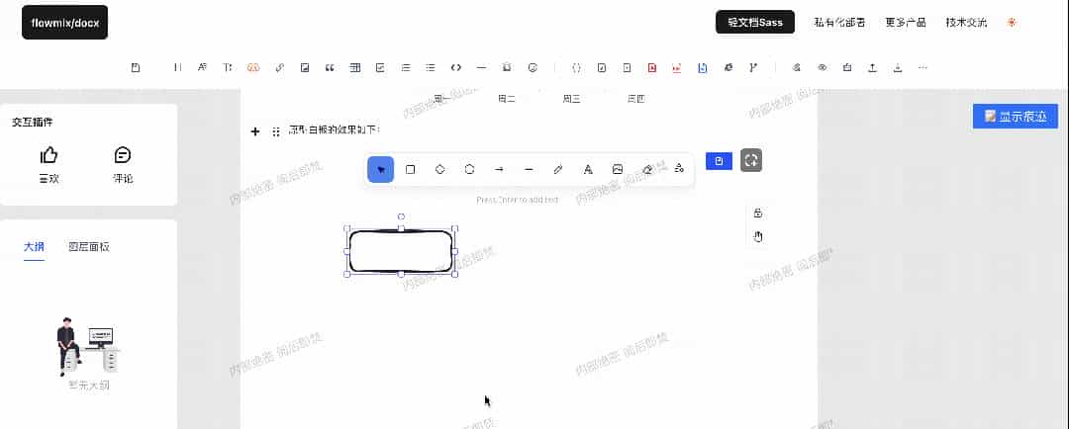Image resolution: width=1069 pixels, height=429 pixels.
Task: Click the 喜欢 like thumbs-up plugin
Action: pos(49,165)
